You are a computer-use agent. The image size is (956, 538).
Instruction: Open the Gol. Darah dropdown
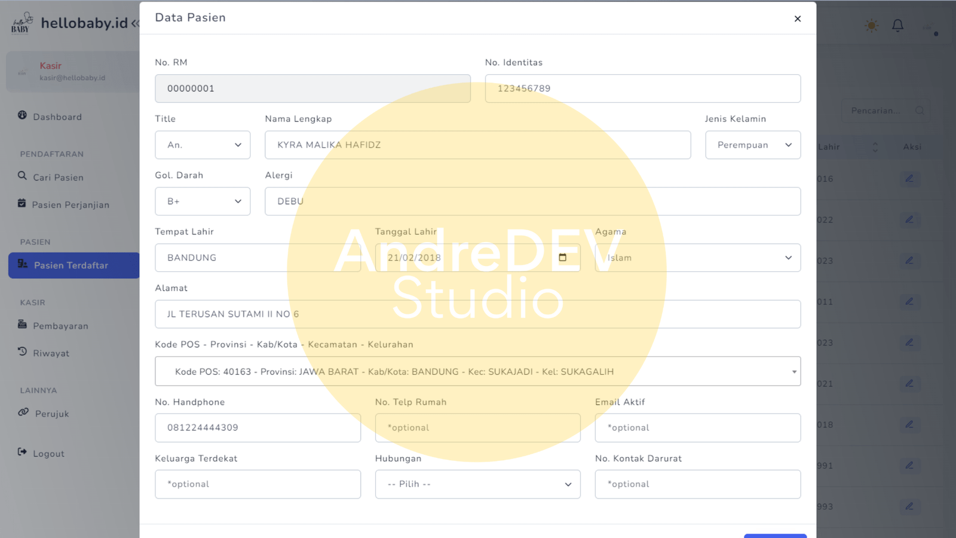203,201
